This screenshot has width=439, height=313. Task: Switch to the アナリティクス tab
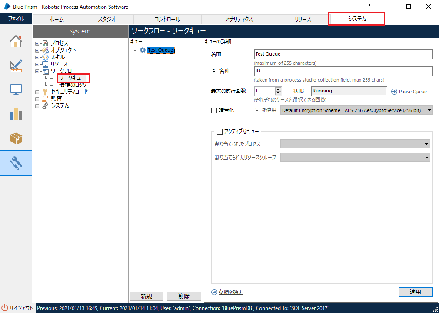point(239,19)
